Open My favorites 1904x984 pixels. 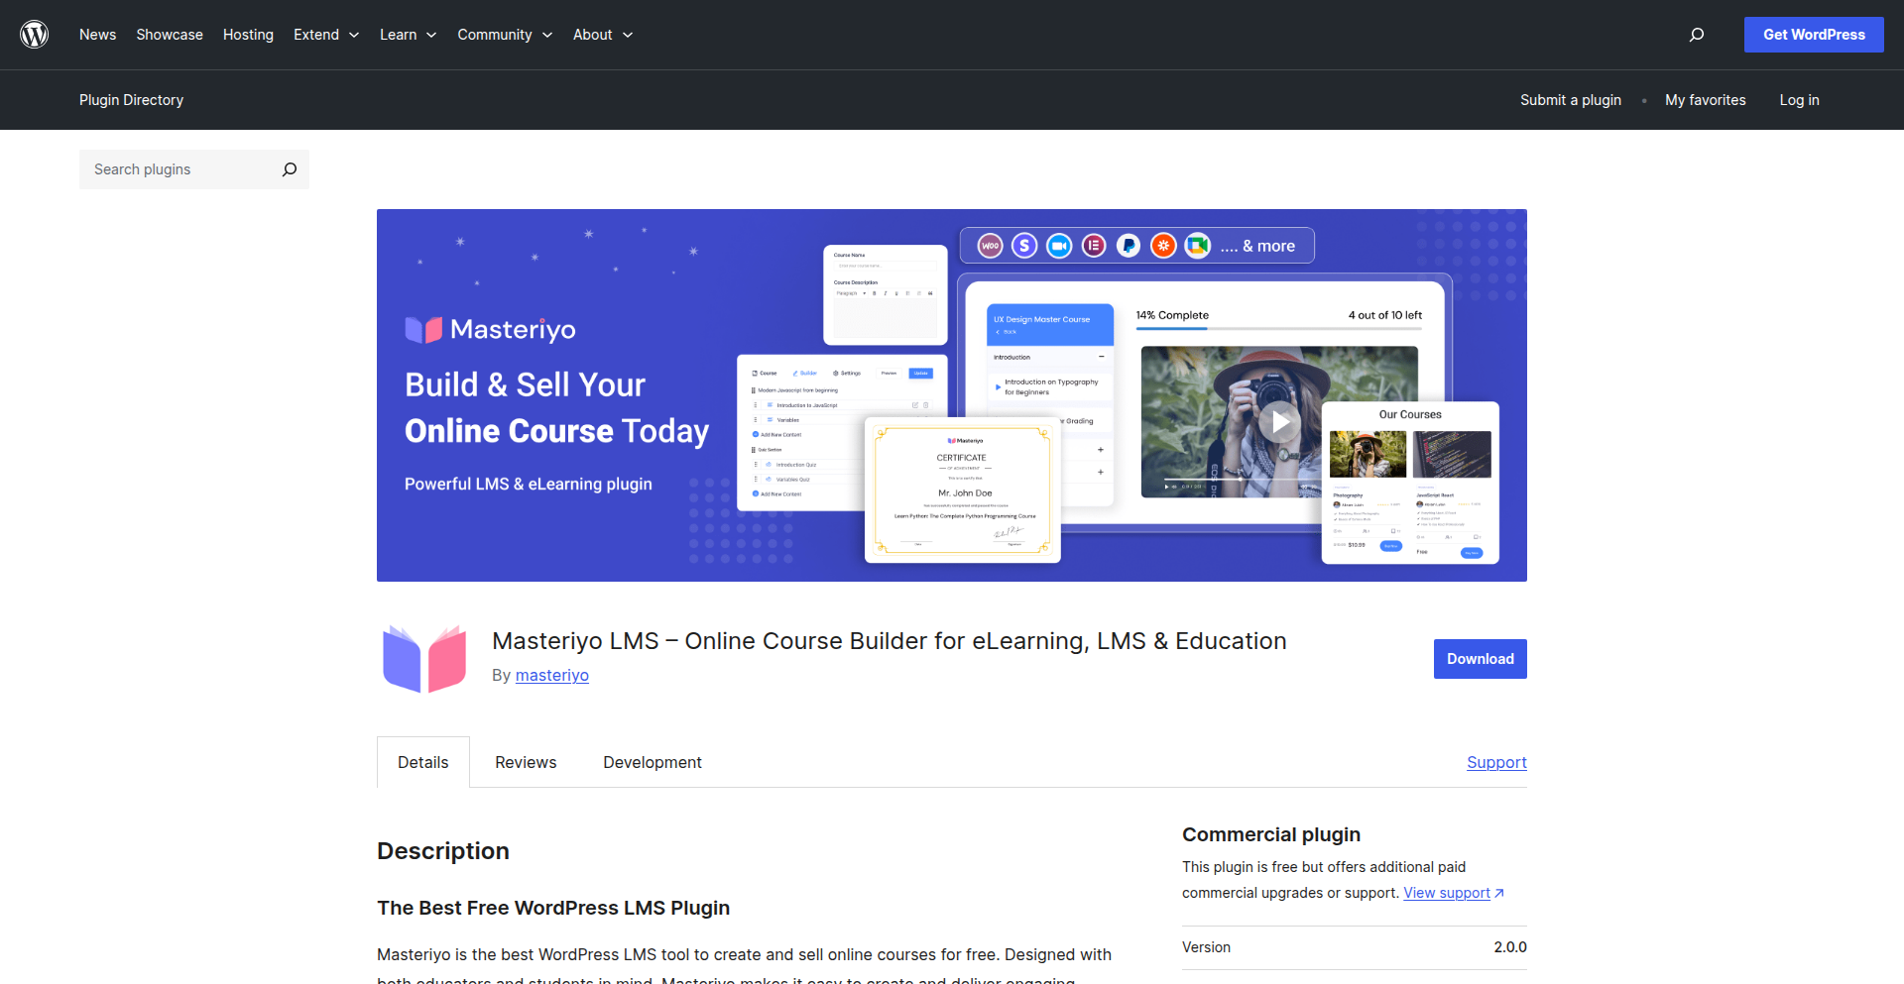[1706, 100]
